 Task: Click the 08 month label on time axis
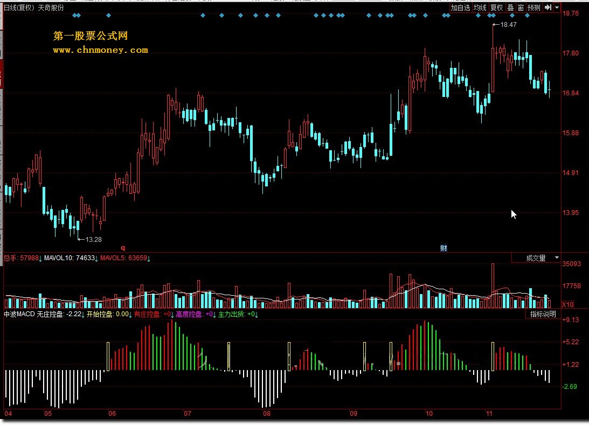pyautogui.click(x=266, y=414)
